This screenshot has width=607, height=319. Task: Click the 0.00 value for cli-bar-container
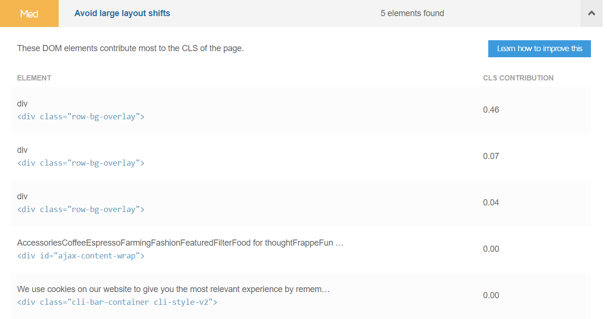[x=491, y=295]
